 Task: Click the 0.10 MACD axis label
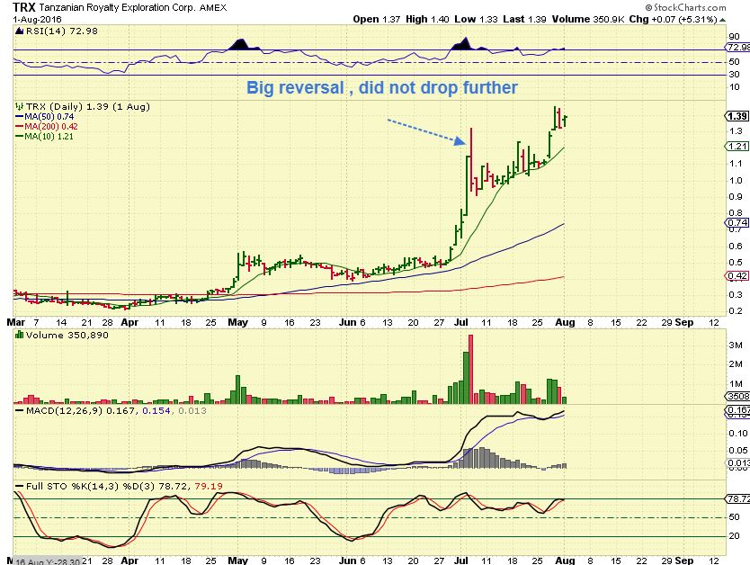pyautogui.click(x=739, y=434)
